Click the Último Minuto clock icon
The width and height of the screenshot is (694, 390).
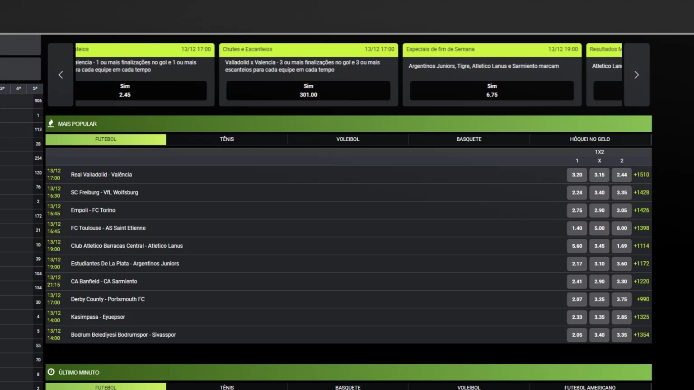coord(51,372)
